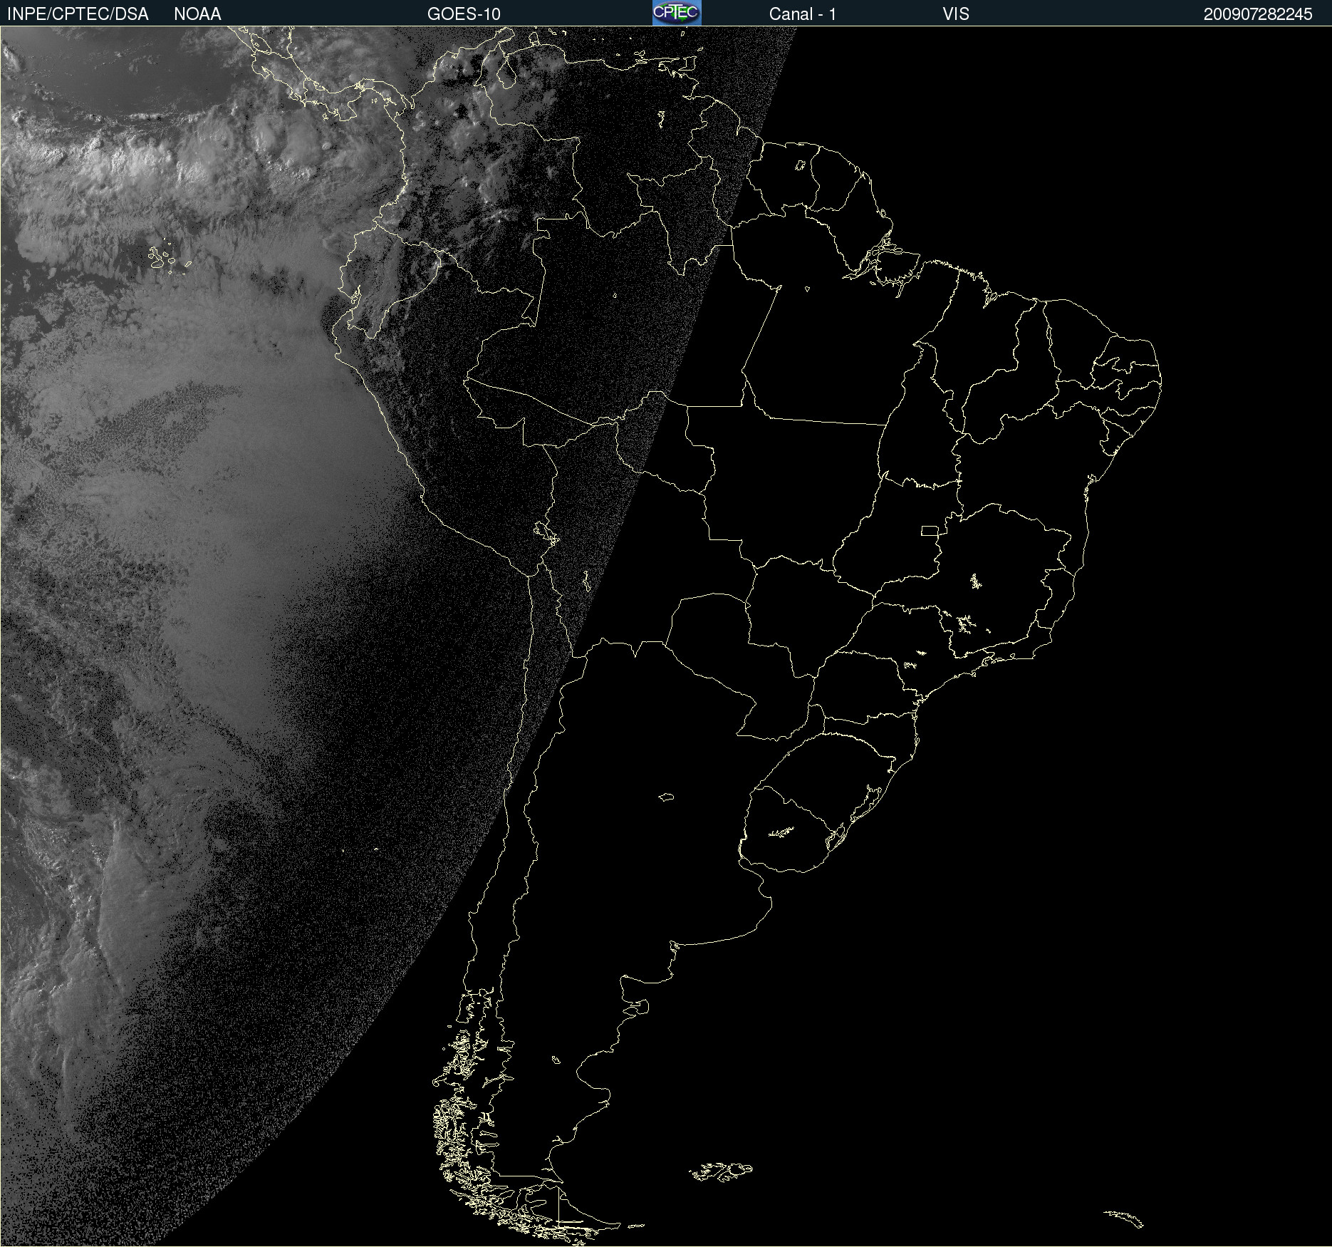Click the INPE/CPTEC/DSA header text
The height and width of the screenshot is (1247, 1332).
coord(78,14)
